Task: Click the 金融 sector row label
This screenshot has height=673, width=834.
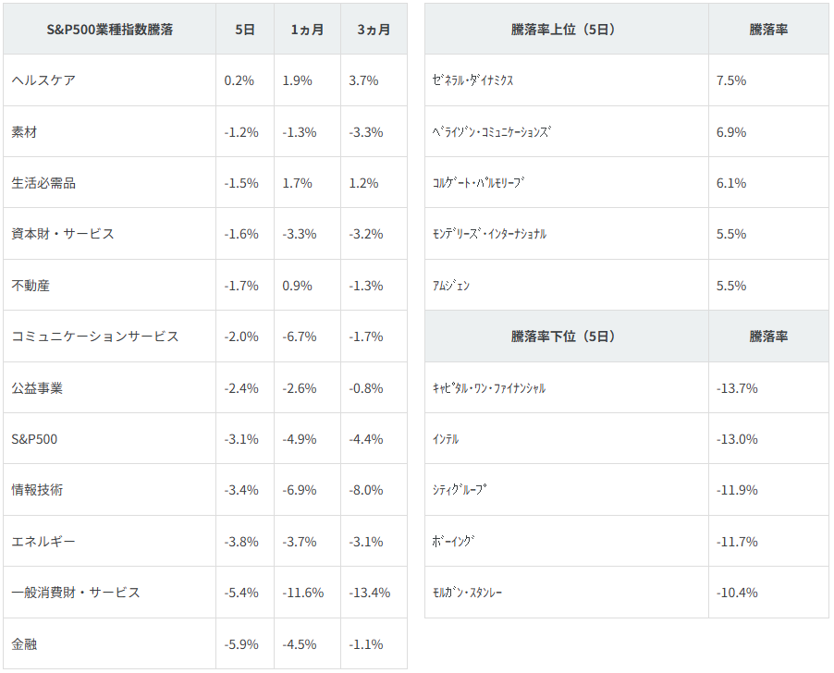Action: click(x=24, y=644)
